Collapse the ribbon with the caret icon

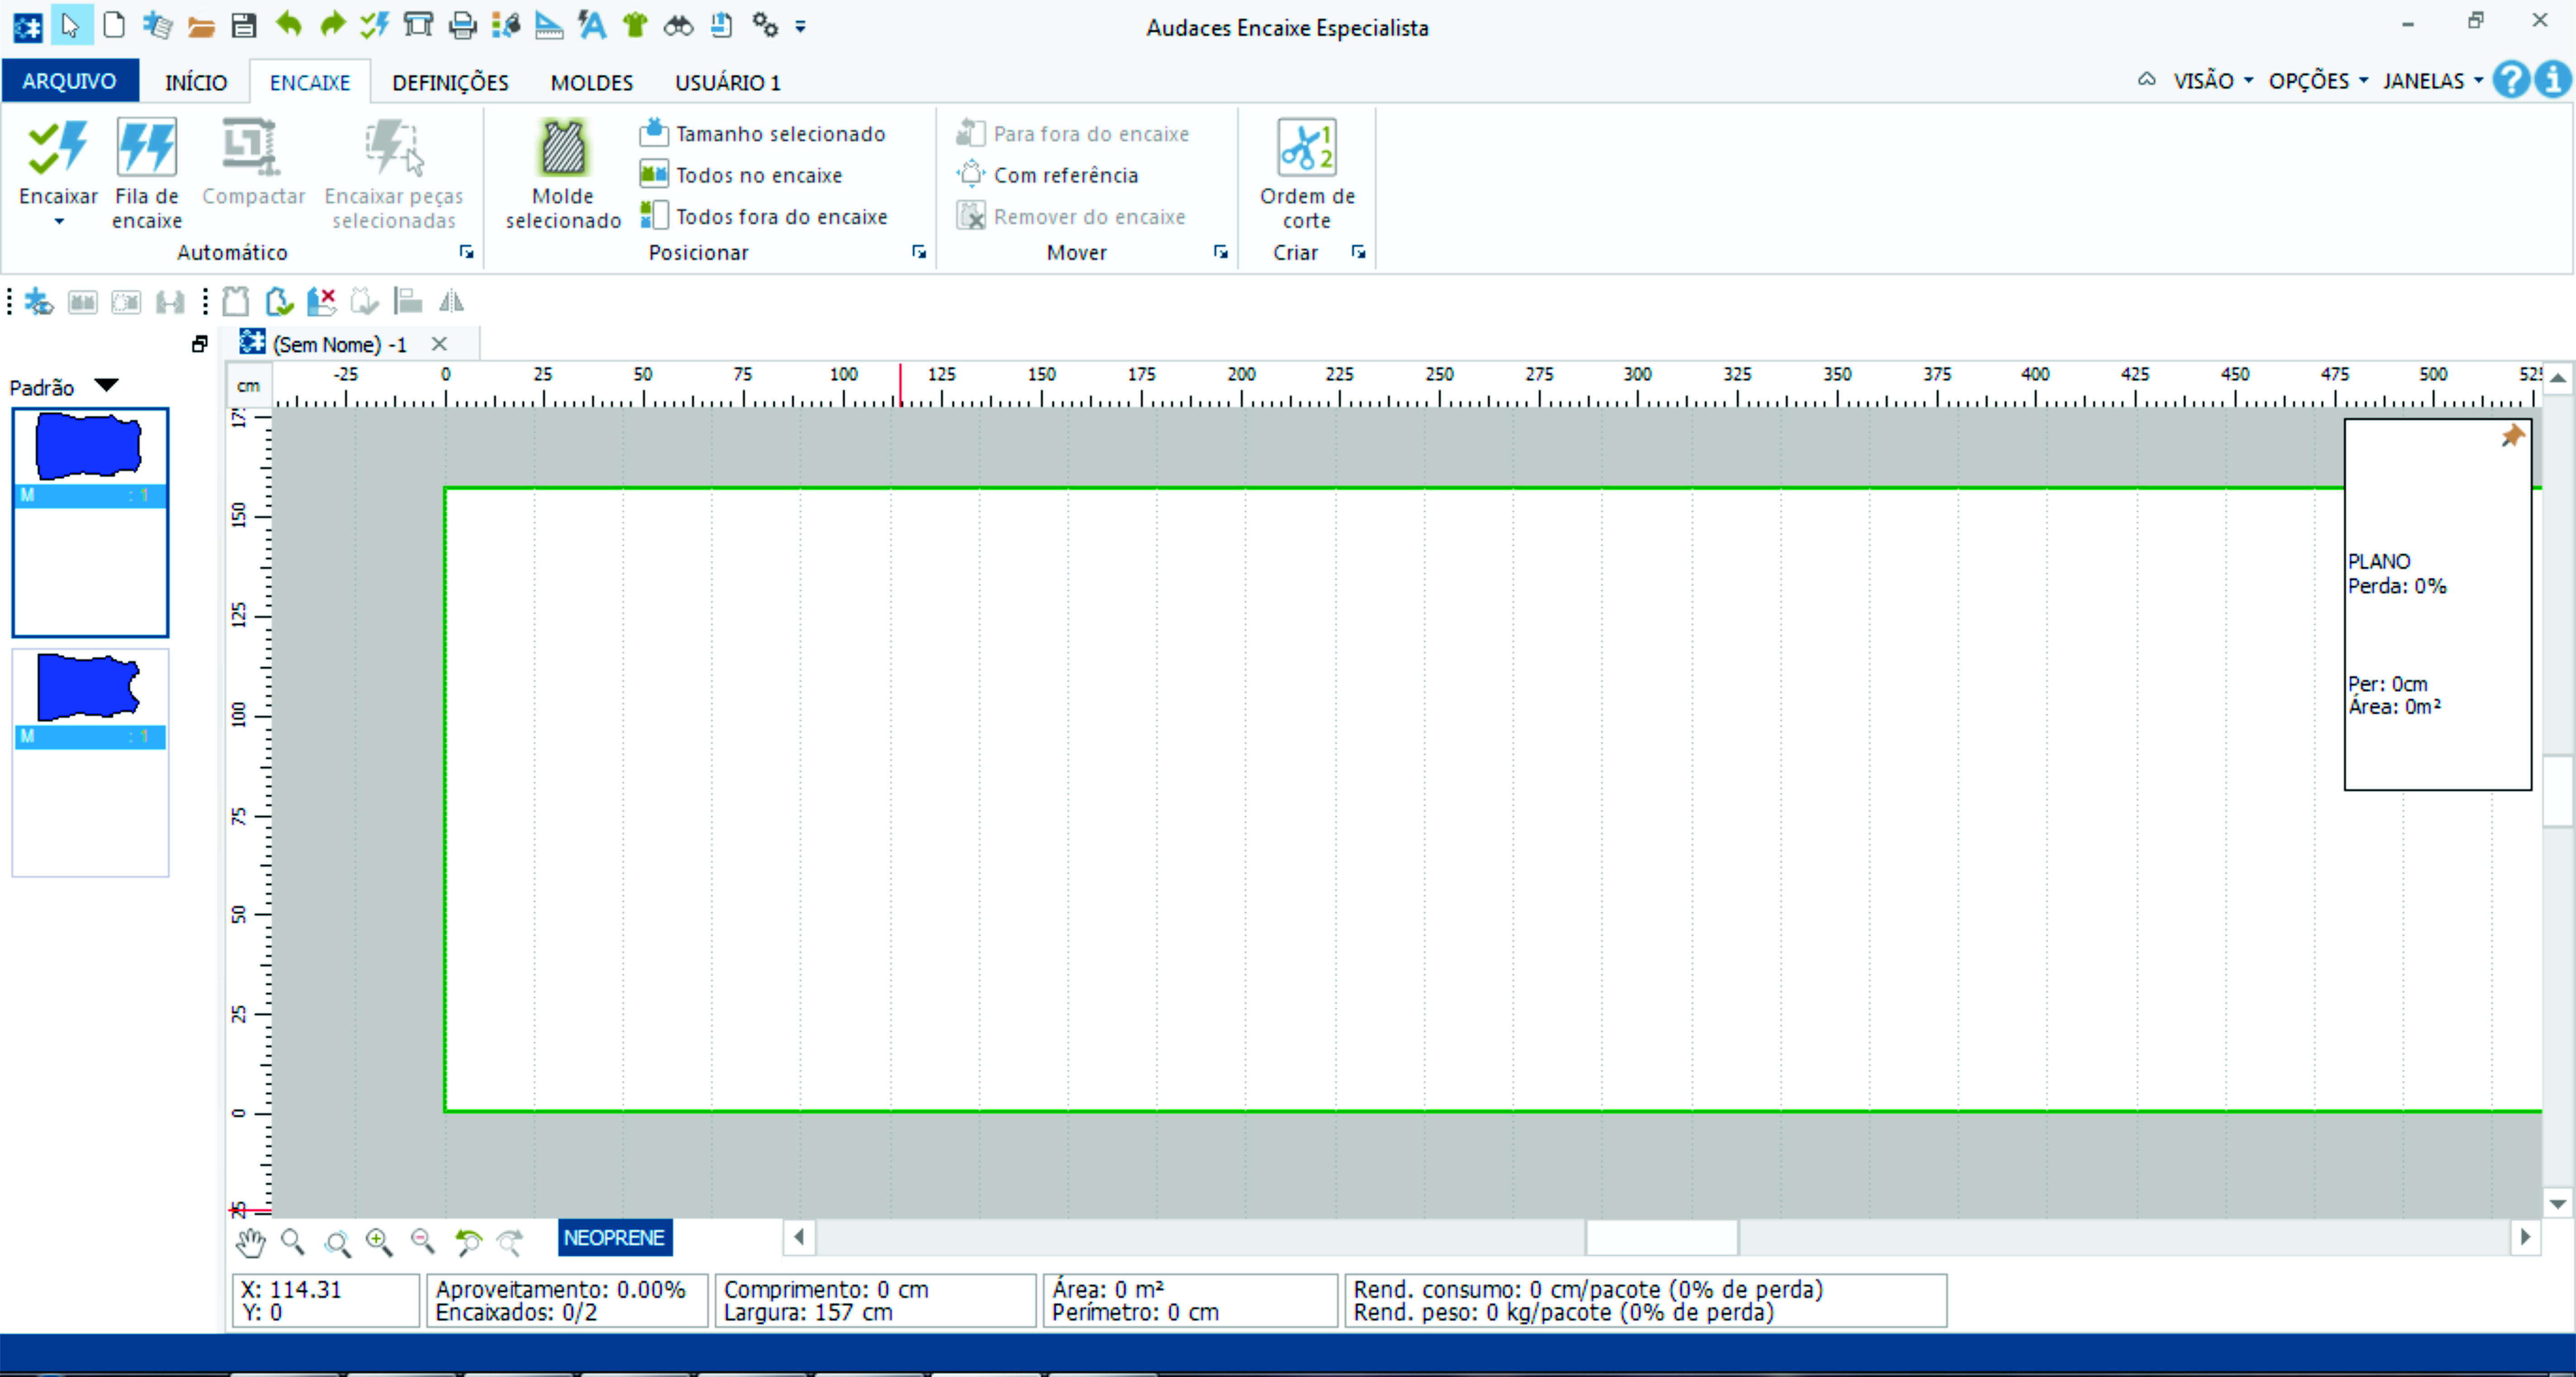click(x=2146, y=79)
